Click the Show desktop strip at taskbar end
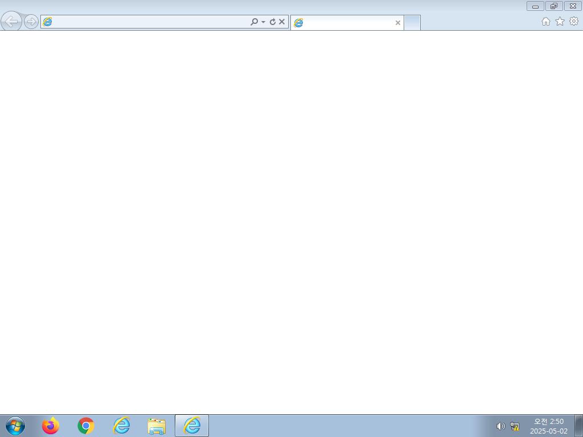Image resolution: width=583 pixels, height=437 pixels. coord(578,426)
